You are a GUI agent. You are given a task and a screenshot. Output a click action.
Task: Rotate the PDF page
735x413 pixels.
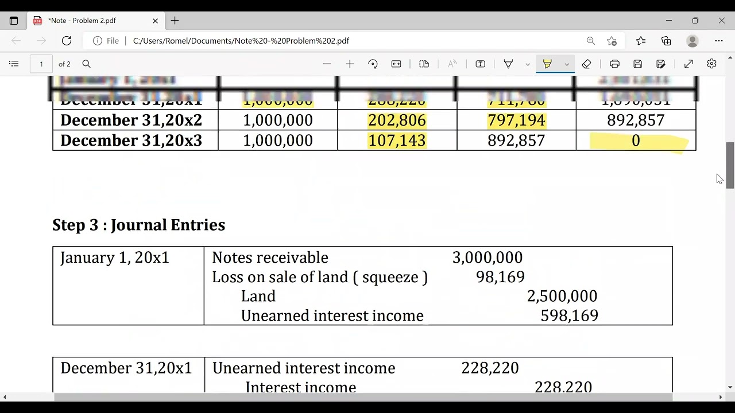tap(373, 64)
